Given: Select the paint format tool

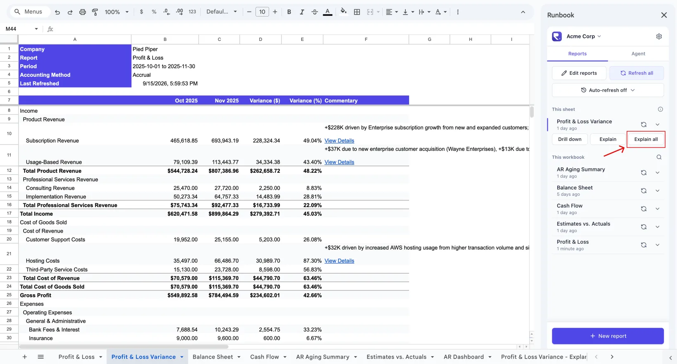Looking at the screenshot, I should [95, 12].
